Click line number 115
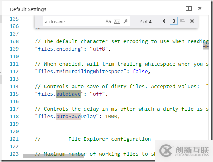 [x=14, y=94]
